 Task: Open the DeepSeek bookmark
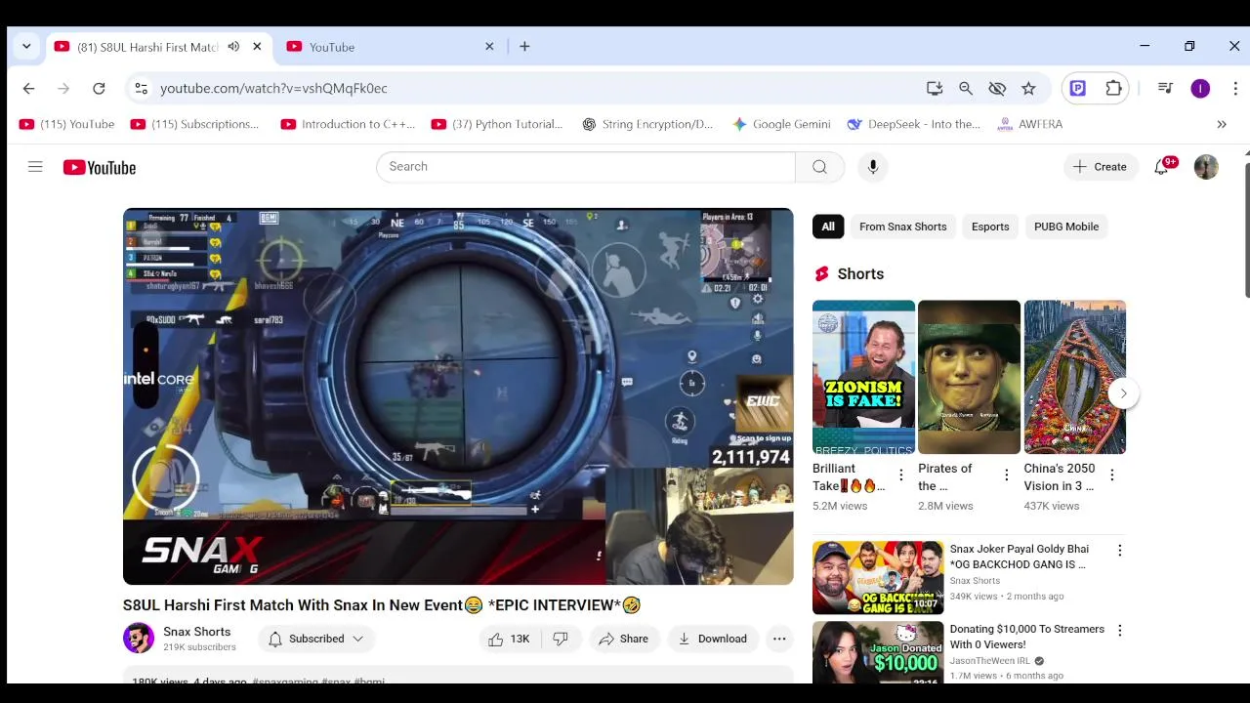[x=914, y=124]
